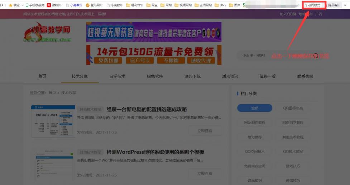Click 立即查看 for WordPress article
This screenshot has height=185, width=350.
pyautogui.click(x=205, y=174)
